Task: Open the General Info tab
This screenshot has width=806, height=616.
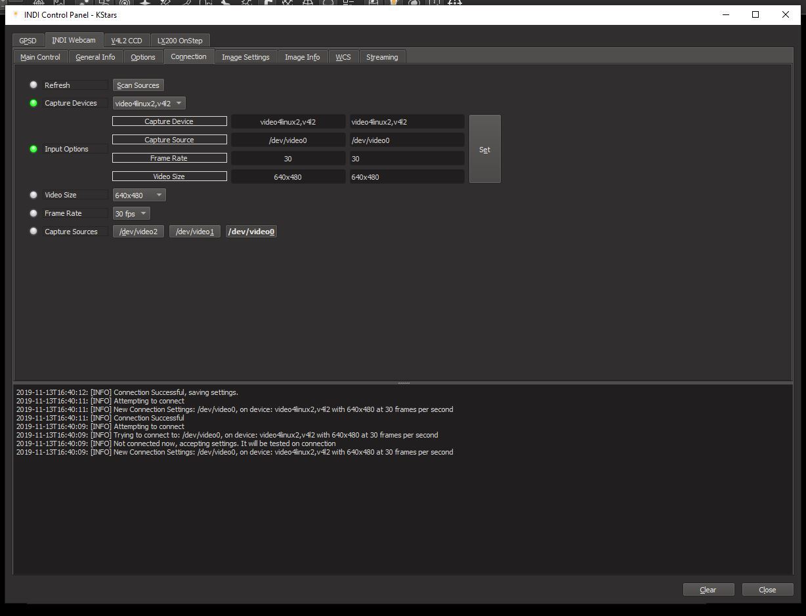Action: click(95, 57)
